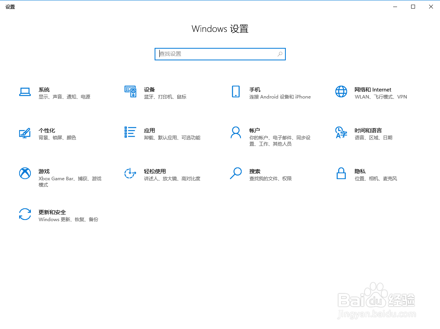Close the 设置 window
The height and width of the screenshot is (329, 440).
(431, 7)
